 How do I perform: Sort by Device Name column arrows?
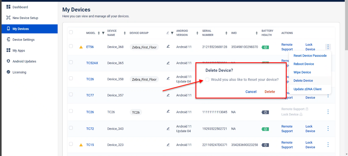(x=125, y=33)
